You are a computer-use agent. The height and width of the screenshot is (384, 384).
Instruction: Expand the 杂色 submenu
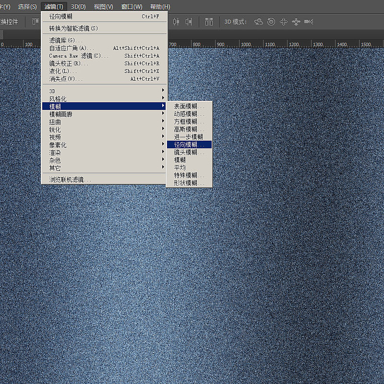104,160
